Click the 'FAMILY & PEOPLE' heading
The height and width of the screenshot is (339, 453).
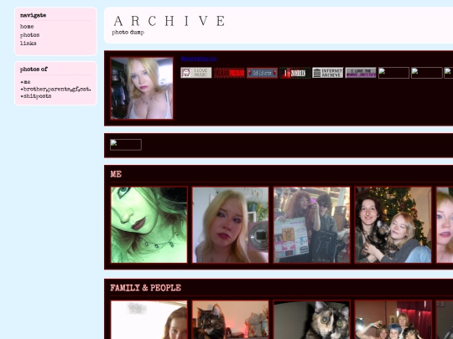[146, 288]
